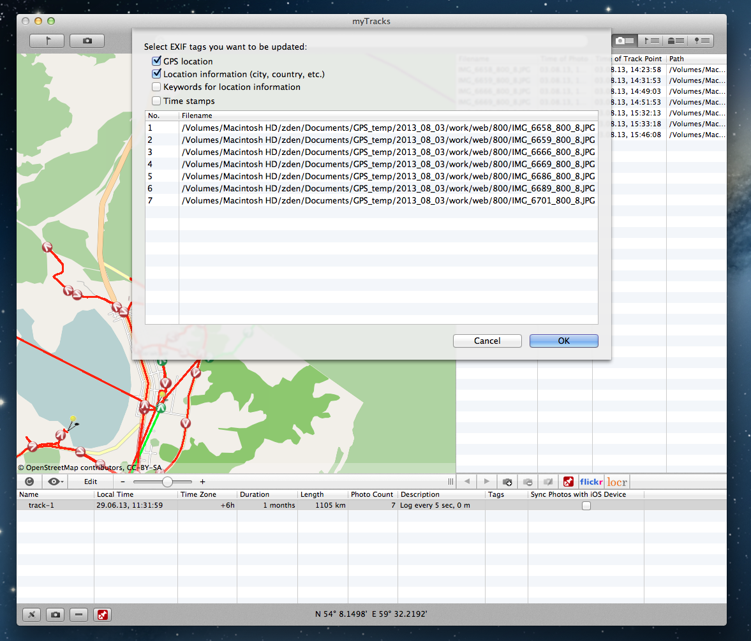Viewport: 751px width, 641px height.
Task: Click the locr upload button
Action: (x=617, y=482)
